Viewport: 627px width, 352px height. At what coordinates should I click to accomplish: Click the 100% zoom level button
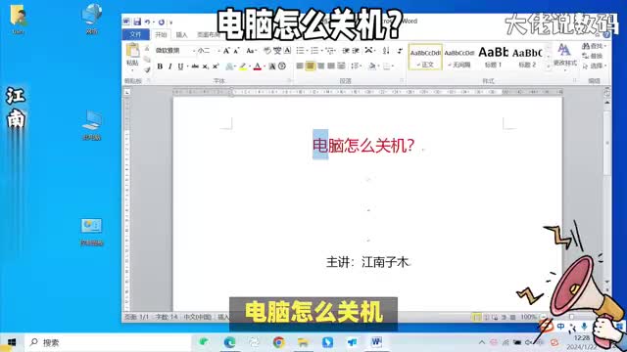tap(528, 317)
